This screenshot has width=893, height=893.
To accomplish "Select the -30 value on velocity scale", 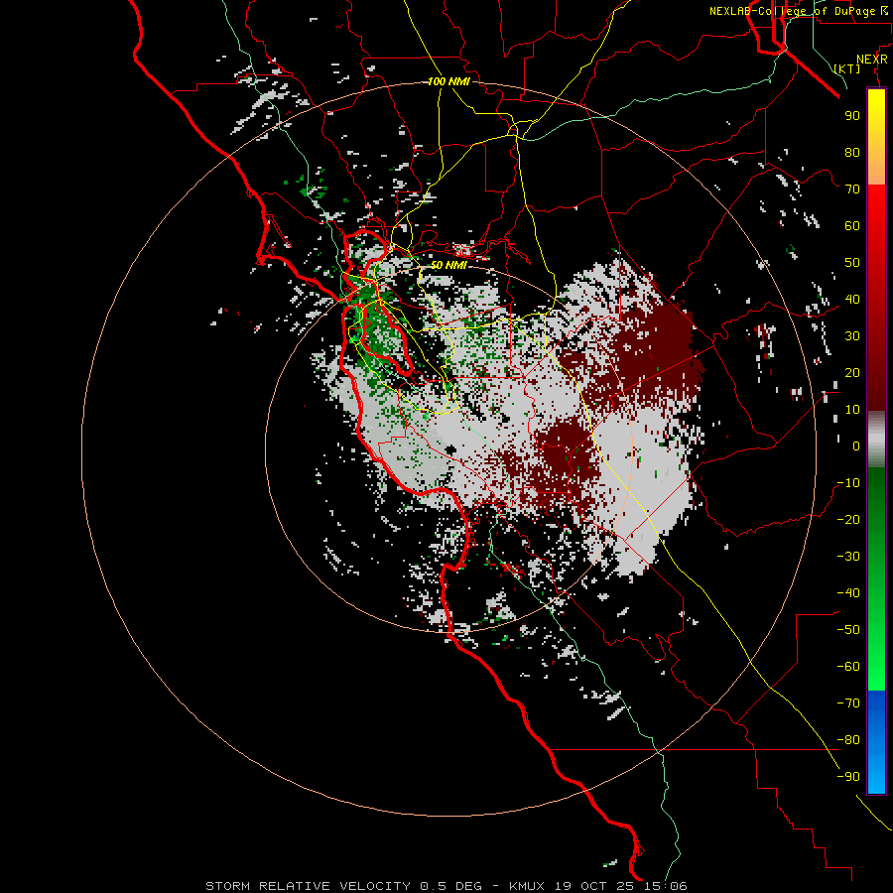I will click(848, 557).
